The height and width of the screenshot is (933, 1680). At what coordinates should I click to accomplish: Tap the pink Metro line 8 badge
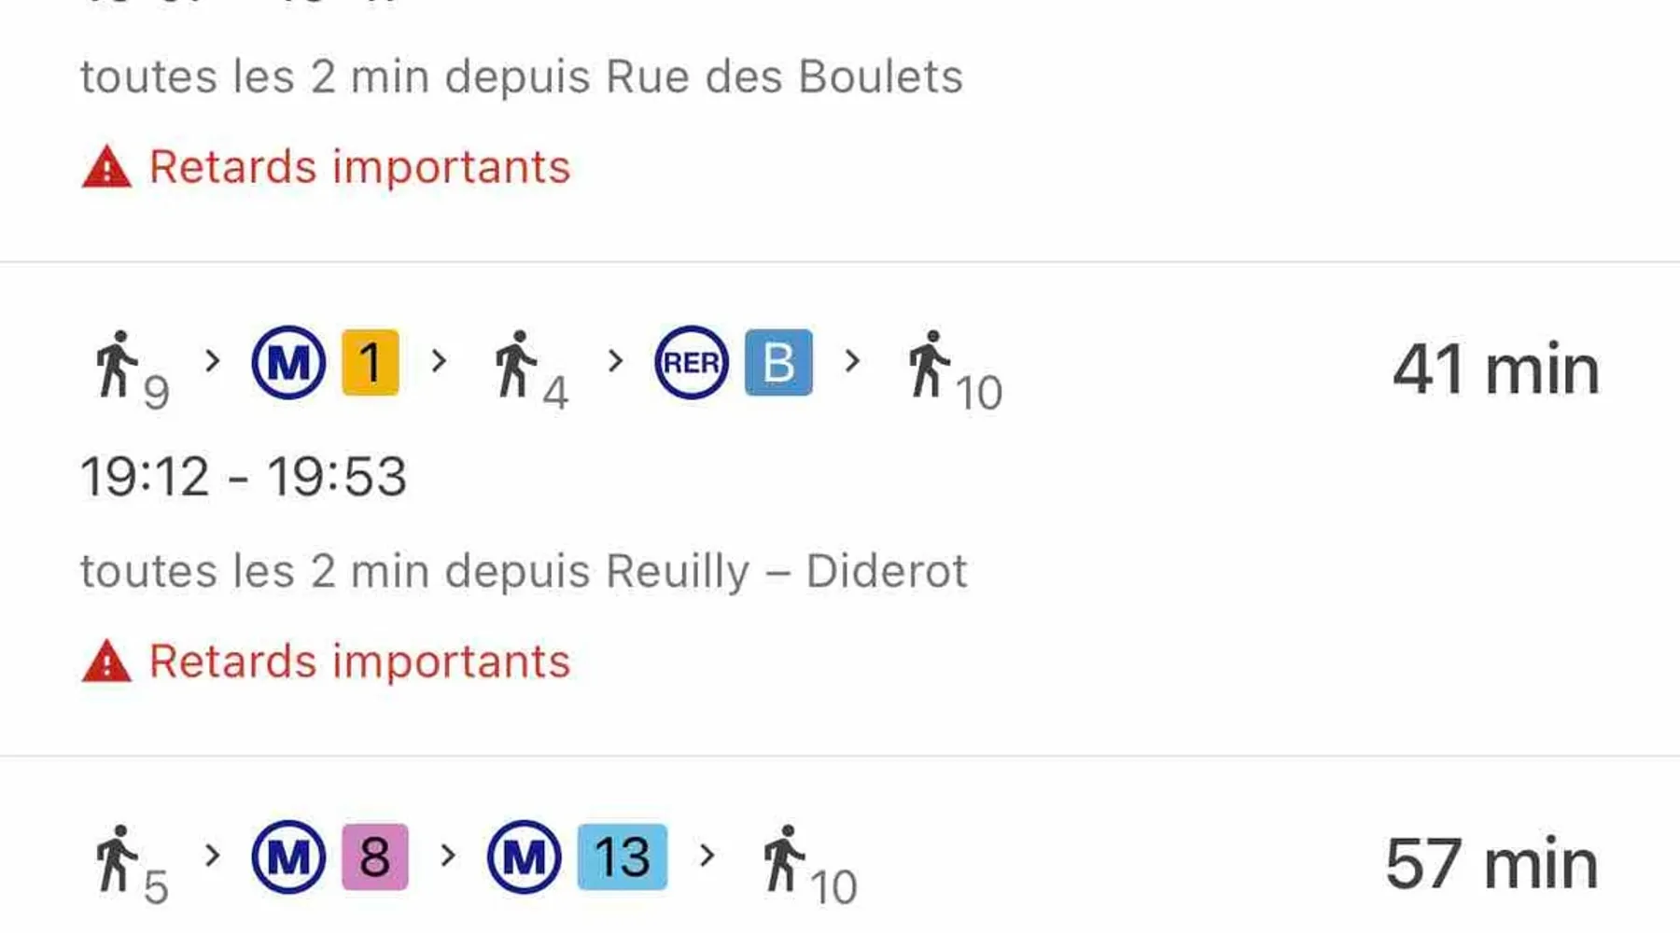(x=374, y=856)
